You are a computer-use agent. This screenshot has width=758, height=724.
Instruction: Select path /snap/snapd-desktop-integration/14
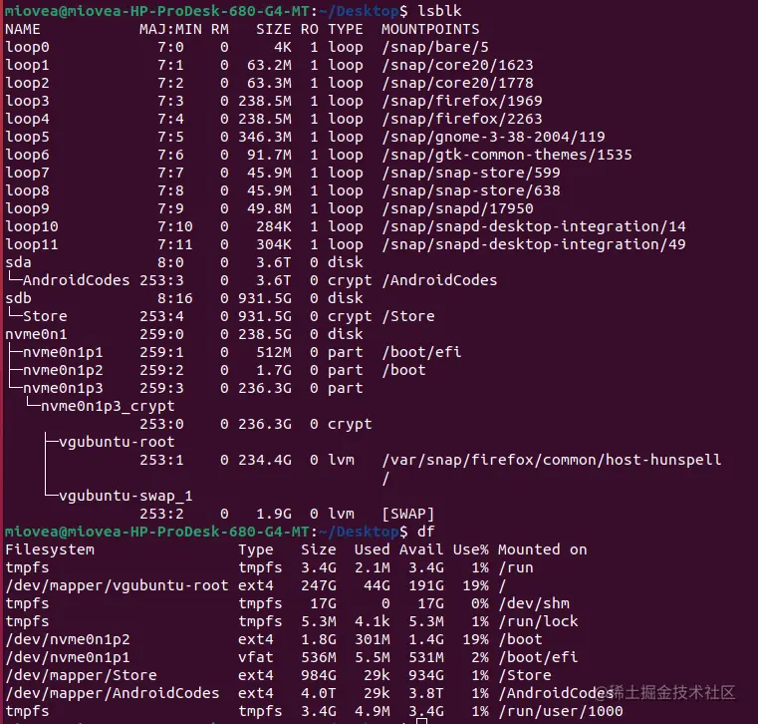534,226
